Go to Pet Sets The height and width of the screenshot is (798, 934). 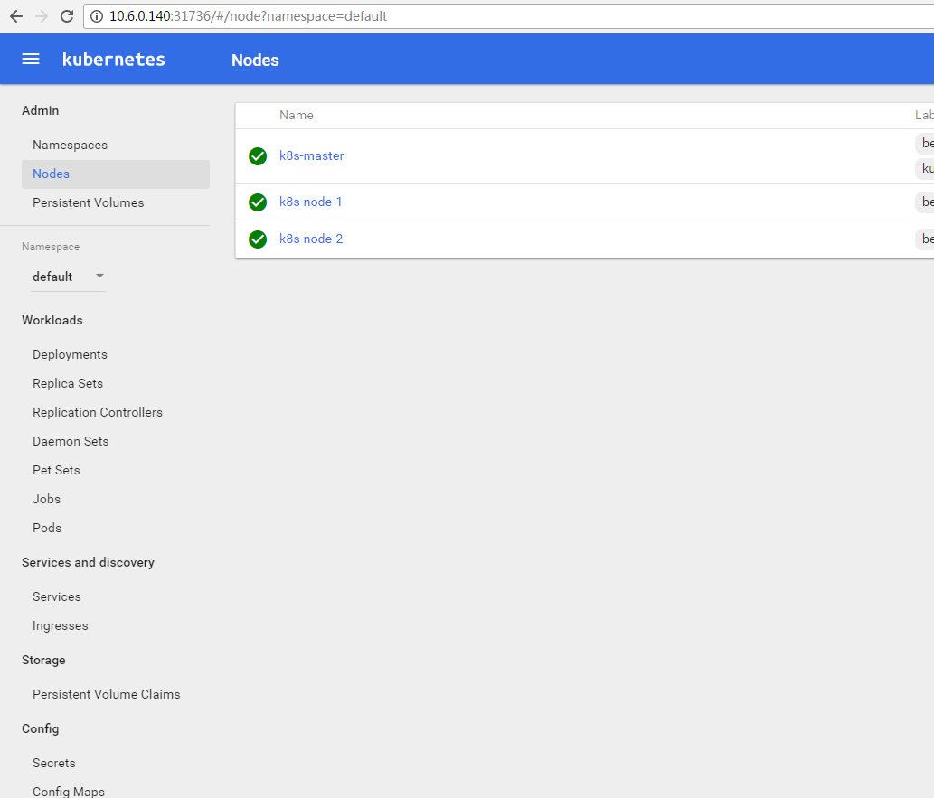coord(57,470)
